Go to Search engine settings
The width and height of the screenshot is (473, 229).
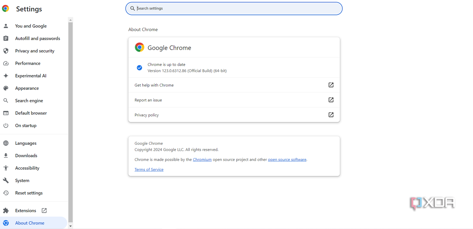click(x=29, y=101)
